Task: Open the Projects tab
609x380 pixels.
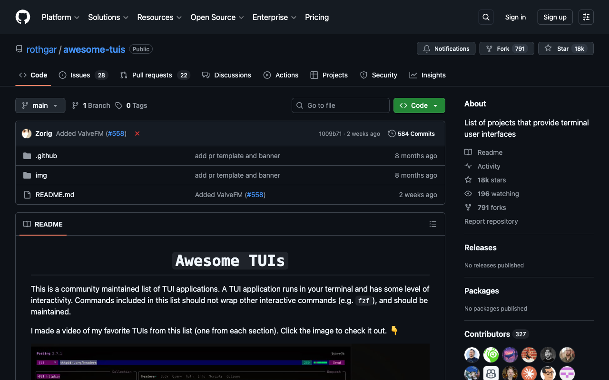Action: coord(329,75)
